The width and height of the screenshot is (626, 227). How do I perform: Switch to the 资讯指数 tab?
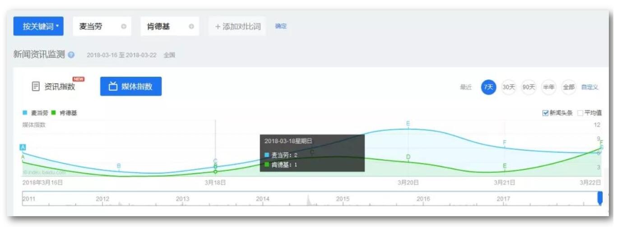pos(54,87)
